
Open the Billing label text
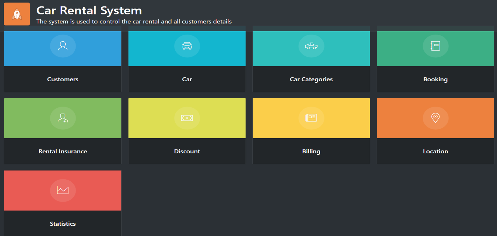coord(311,151)
